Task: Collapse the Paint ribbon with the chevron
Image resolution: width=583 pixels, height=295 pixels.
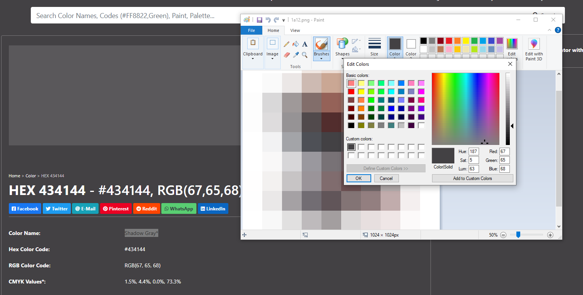Action: tap(549, 30)
